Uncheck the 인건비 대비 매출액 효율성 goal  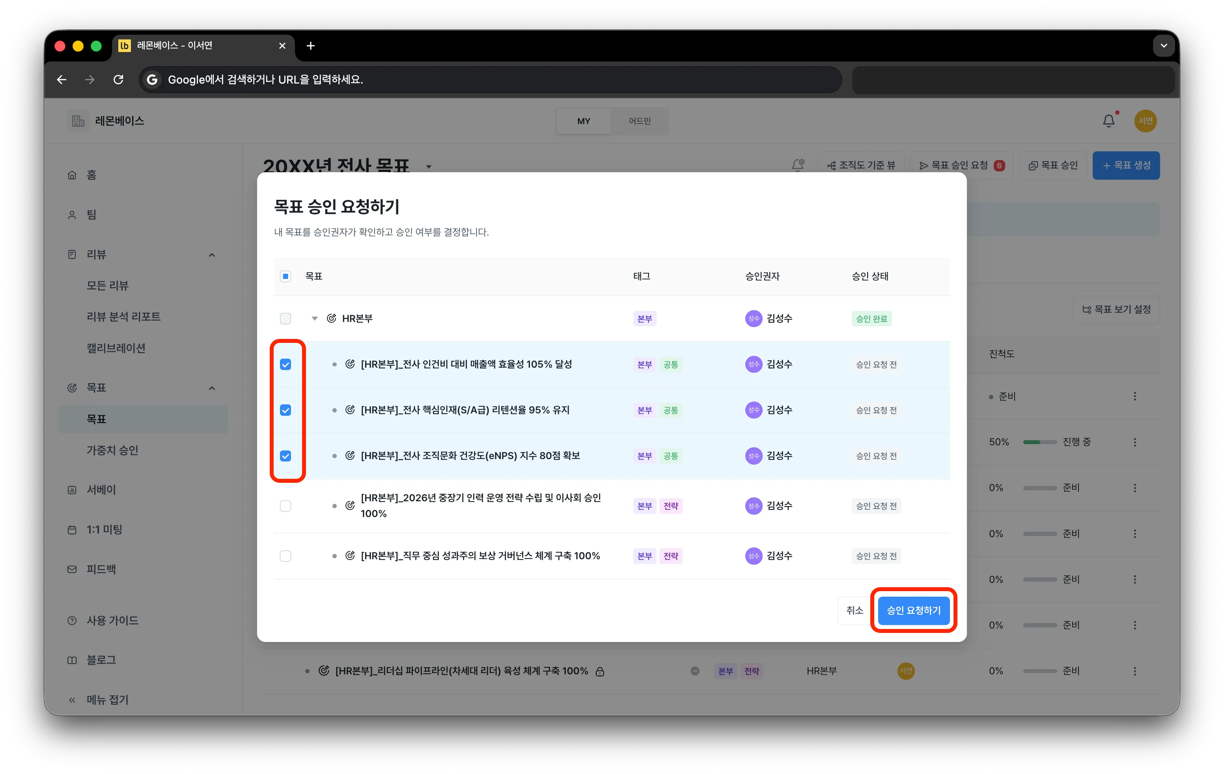(x=285, y=364)
